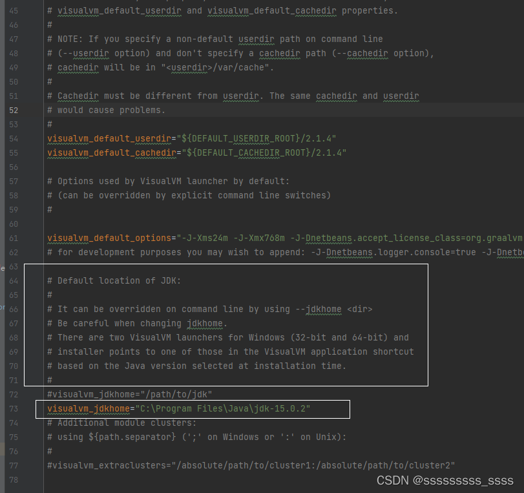Place cursor on visualvm_default_userdir variable name

click(x=109, y=138)
